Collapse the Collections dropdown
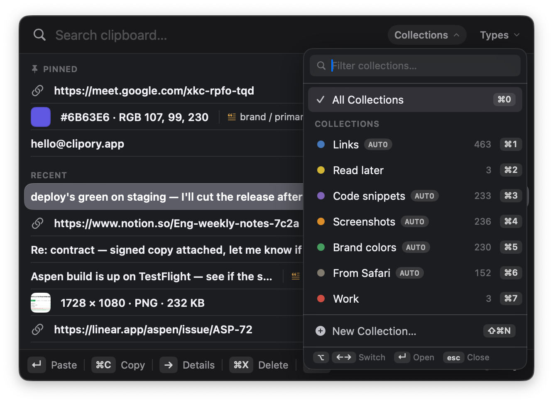553x403 pixels. (427, 35)
